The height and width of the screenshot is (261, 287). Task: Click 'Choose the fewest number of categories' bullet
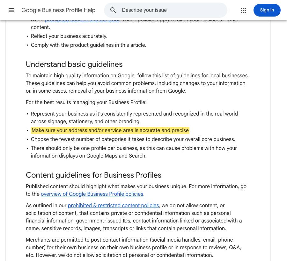[x=133, y=139]
